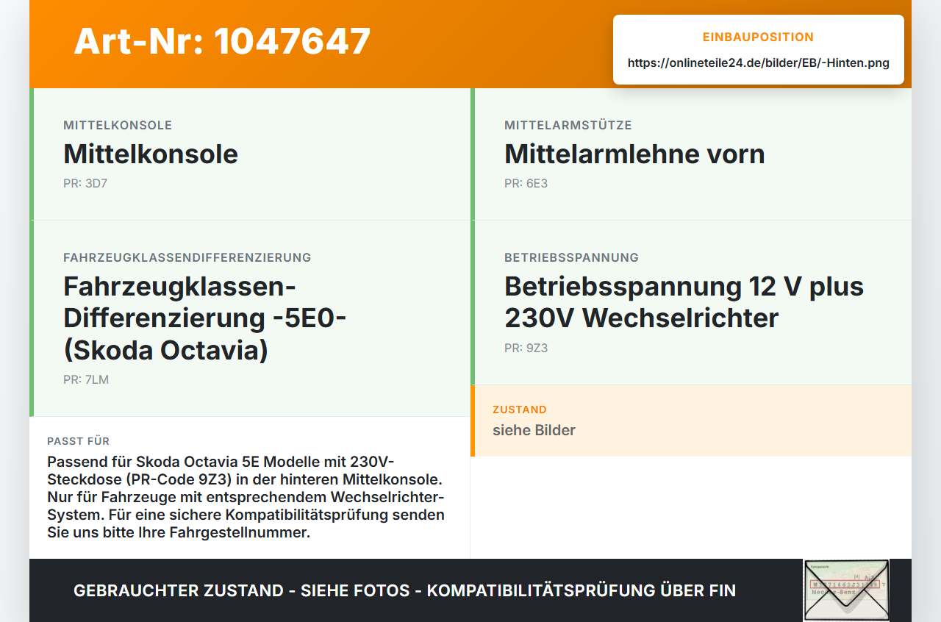The height and width of the screenshot is (622, 941).
Task: Click the PR: 7LM code
Action: click(x=86, y=379)
